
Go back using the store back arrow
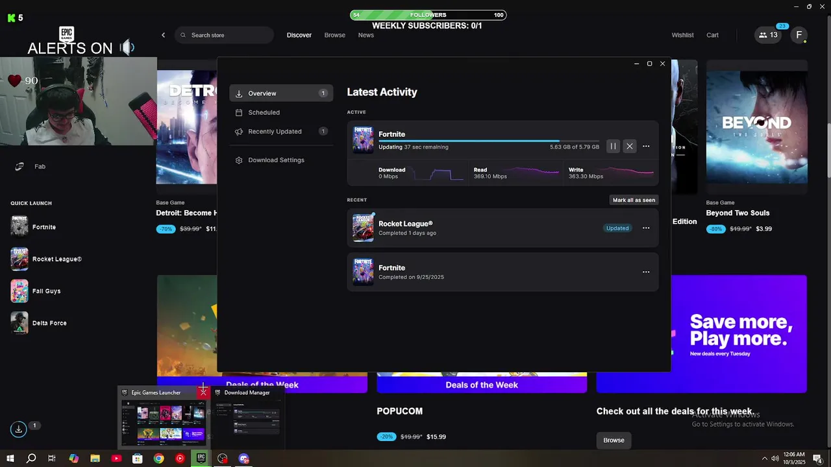[163, 35]
